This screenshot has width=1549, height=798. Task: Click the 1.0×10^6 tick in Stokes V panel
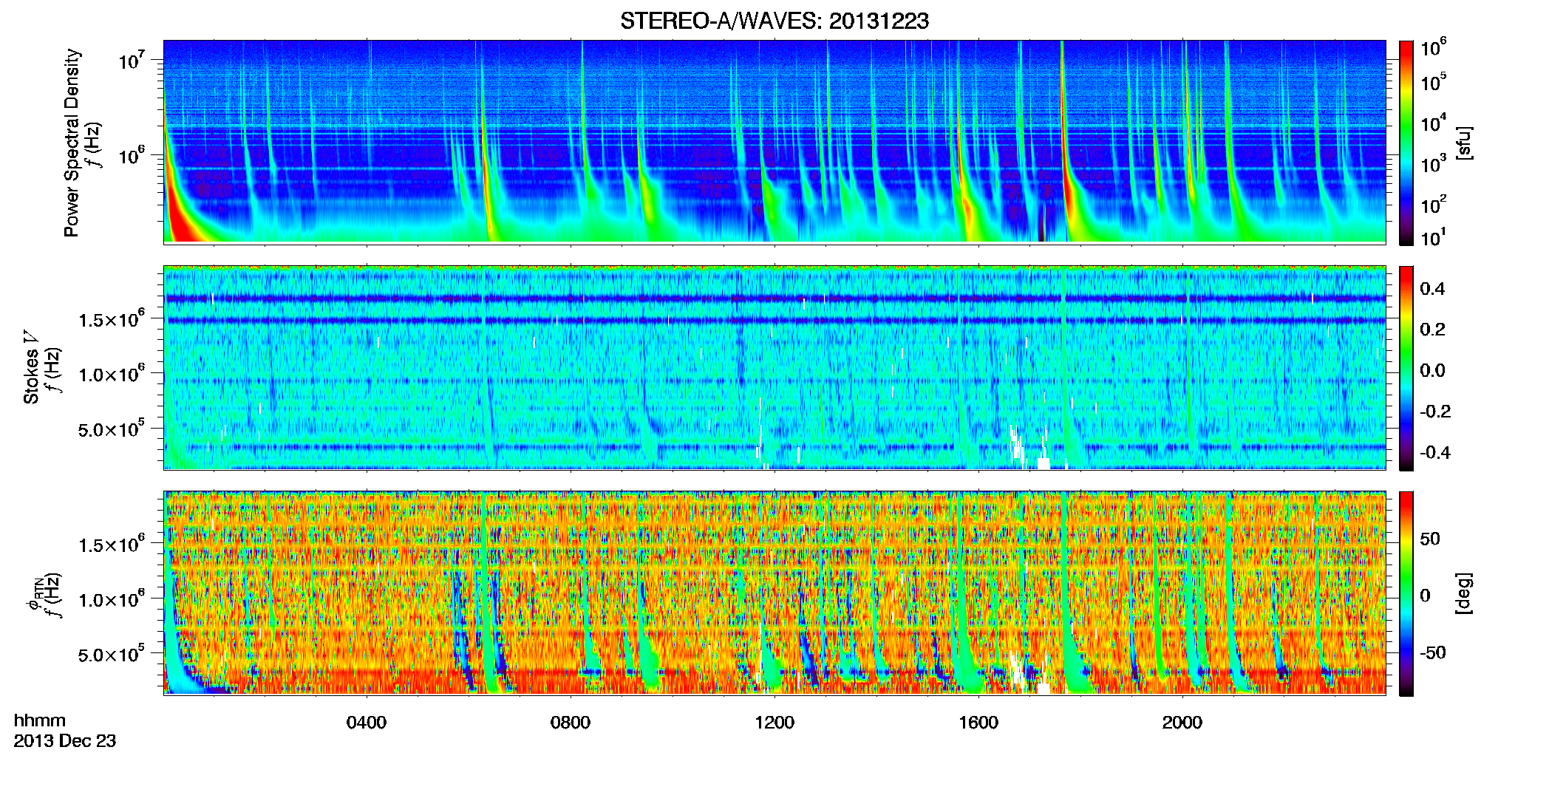(112, 372)
